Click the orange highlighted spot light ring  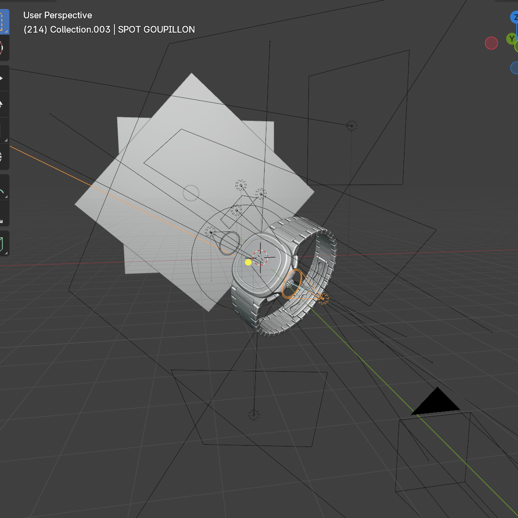point(291,284)
